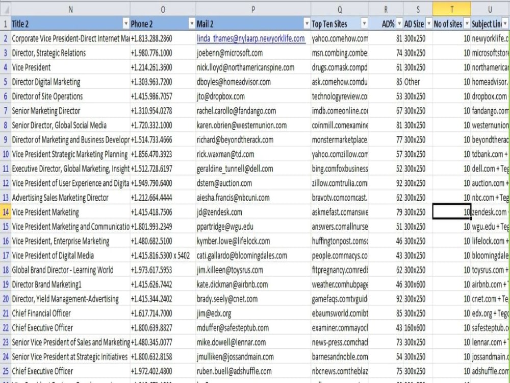
Task: Open the Top Ten Sites filter dropdown
Action: [x=364, y=24]
